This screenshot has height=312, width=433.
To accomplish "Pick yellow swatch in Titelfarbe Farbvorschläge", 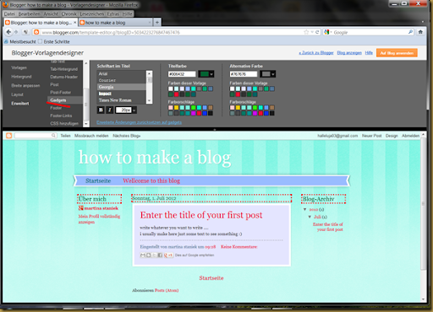I will click(176, 108).
